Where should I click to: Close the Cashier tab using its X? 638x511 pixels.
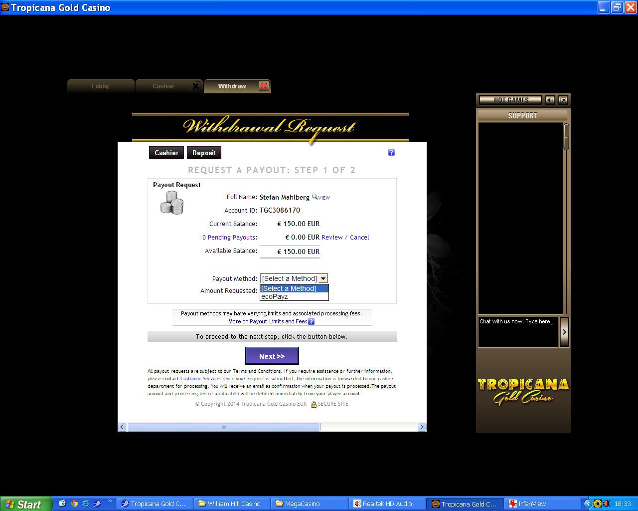(196, 86)
